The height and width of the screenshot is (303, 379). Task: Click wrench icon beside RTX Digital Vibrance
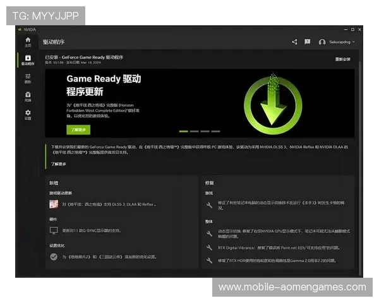[209, 247]
